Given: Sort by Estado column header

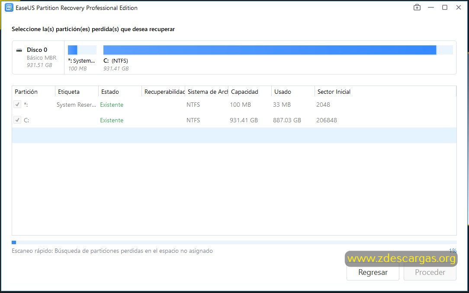Looking at the screenshot, I should (x=120, y=91).
